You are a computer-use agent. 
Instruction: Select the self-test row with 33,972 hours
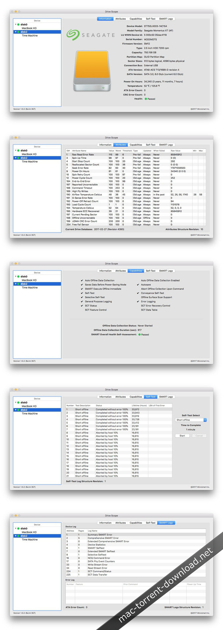[x=119, y=409]
